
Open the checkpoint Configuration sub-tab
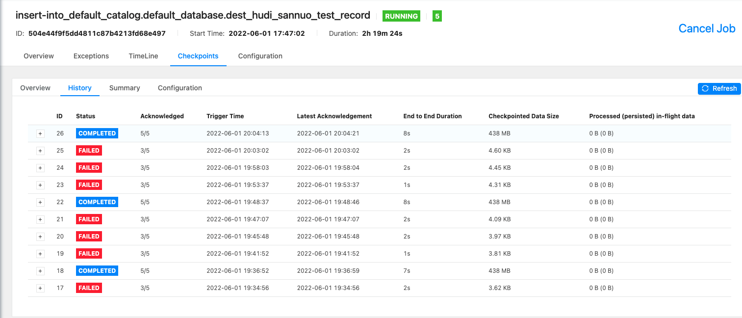(179, 88)
